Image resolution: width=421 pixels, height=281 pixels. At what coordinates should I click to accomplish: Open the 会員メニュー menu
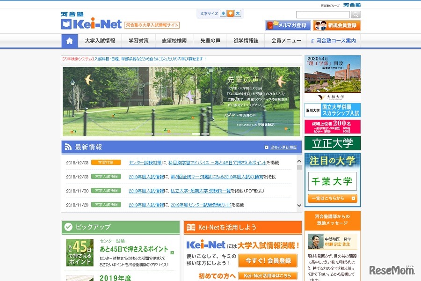(286, 41)
